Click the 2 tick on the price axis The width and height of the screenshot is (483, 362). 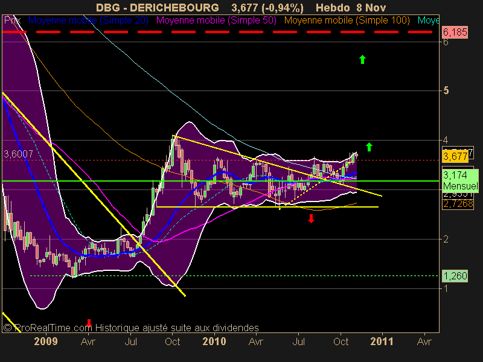point(446,239)
